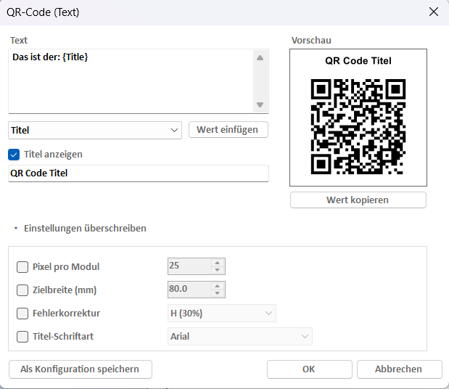Click the 'QR Code Titel' preview heading
This screenshot has width=449, height=389.
[358, 61]
